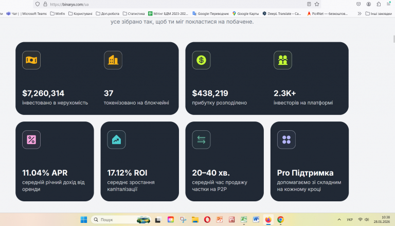Open the Firefox account icon
The height and width of the screenshot is (226, 395).
(369, 4)
